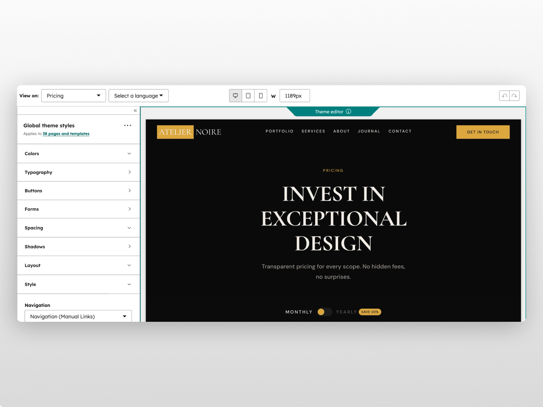Click the Global theme styles heading
Viewport: 543px width, 407px height.
tap(49, 125)
